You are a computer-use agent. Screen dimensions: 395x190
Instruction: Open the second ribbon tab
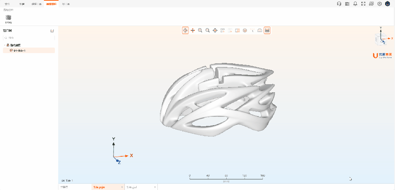[x=22, y=4]
